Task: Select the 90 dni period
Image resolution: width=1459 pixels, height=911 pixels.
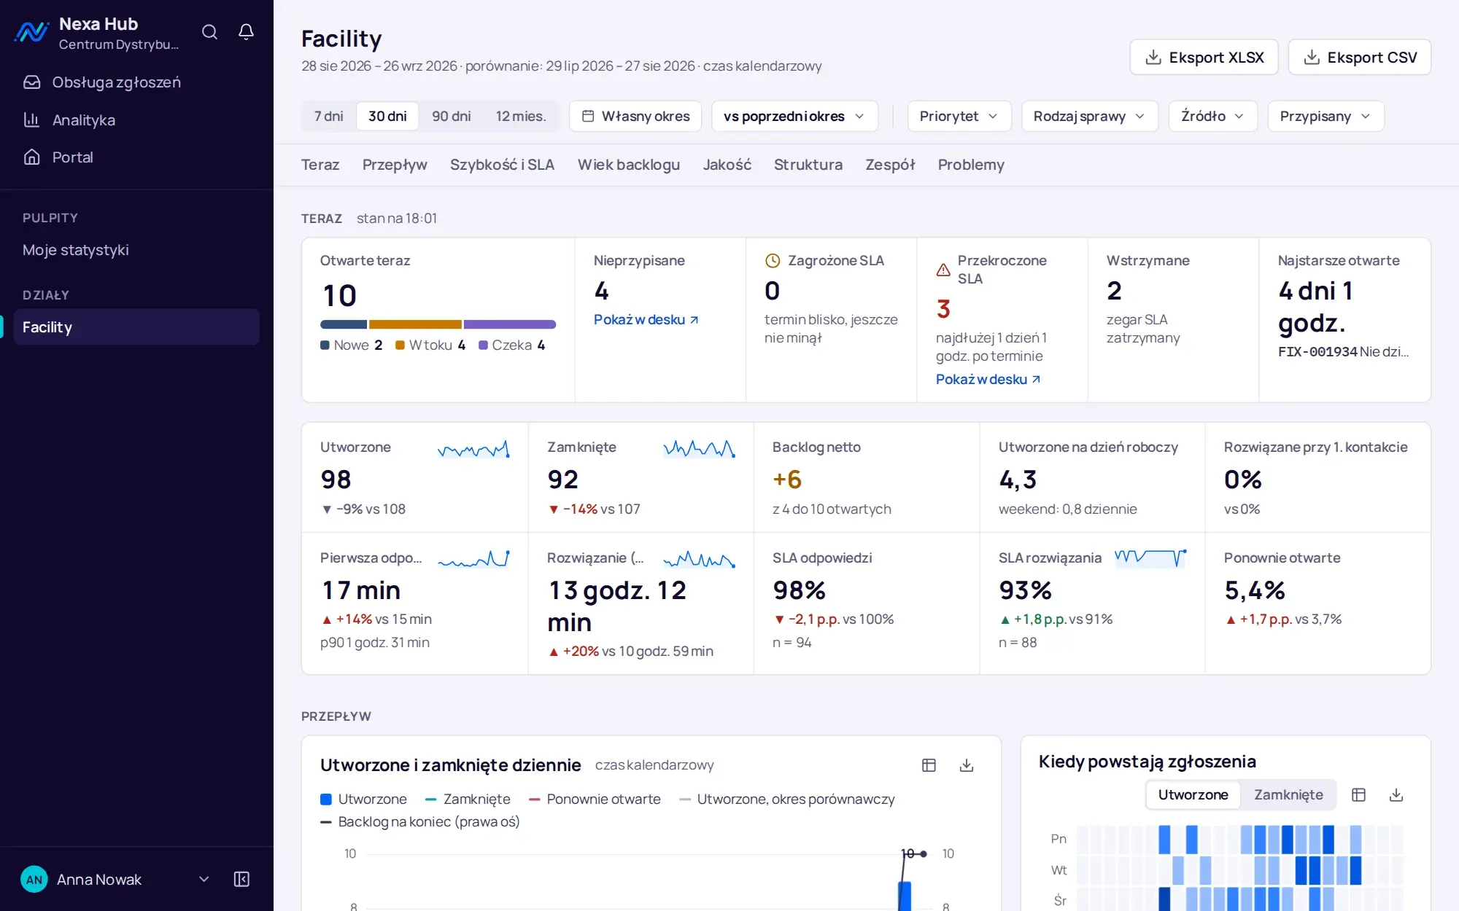Action: [452, 116]
